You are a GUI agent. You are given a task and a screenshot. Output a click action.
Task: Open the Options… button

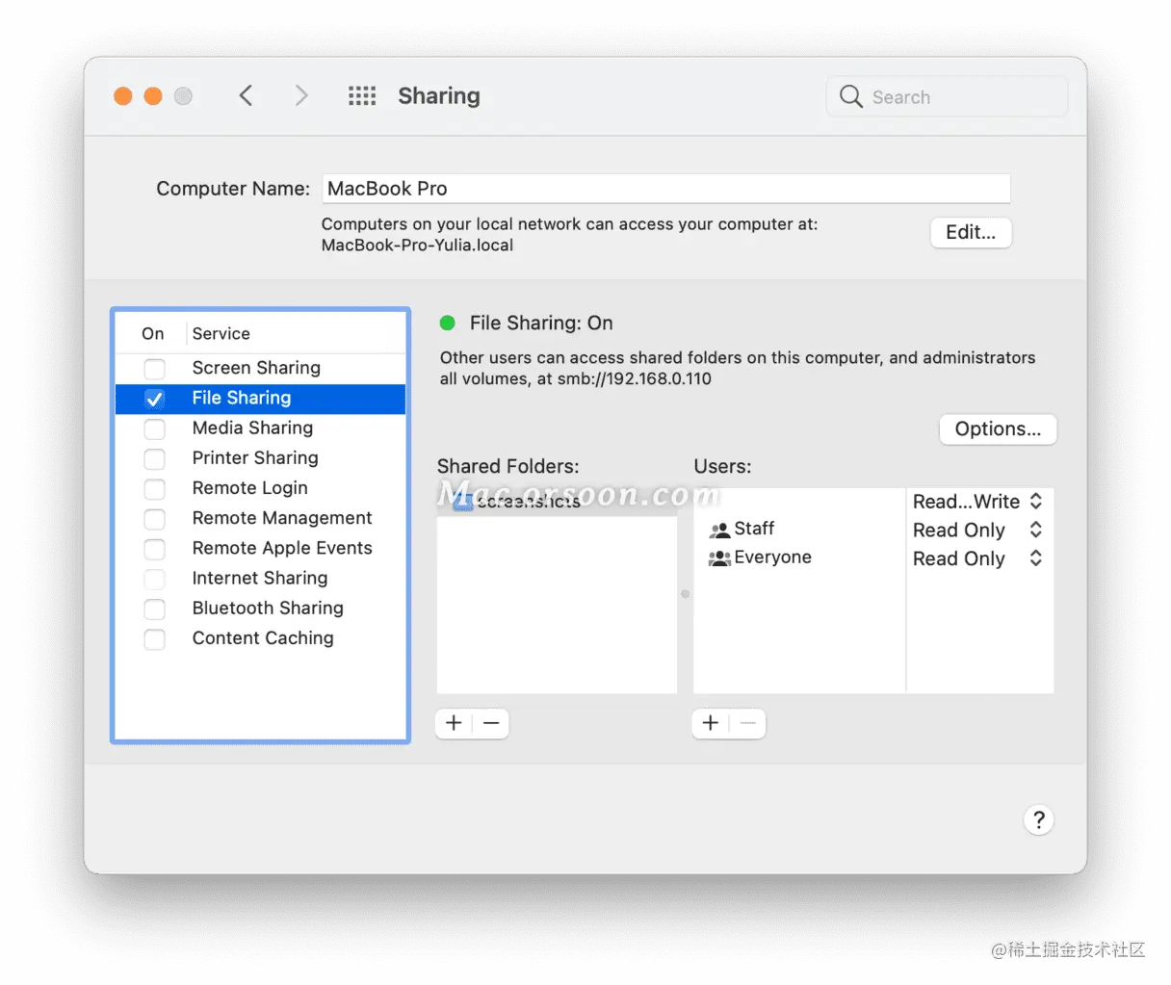pos(998,429)
